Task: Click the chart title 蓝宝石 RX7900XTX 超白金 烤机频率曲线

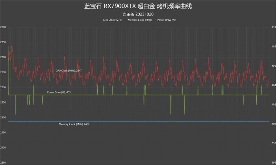Action: tap(138, 7)
